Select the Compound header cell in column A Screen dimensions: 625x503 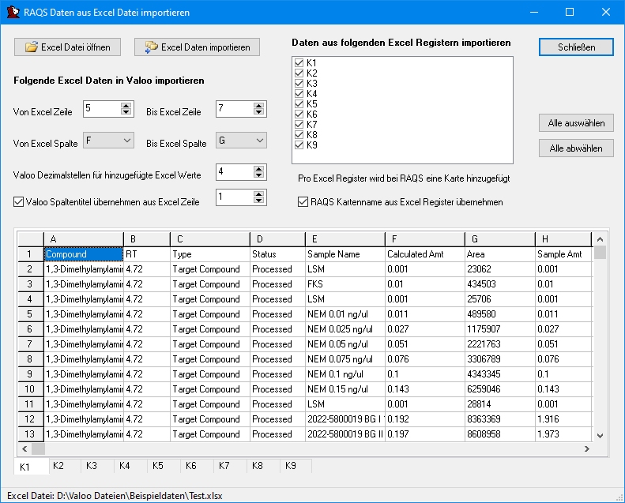tap(83, 254)
